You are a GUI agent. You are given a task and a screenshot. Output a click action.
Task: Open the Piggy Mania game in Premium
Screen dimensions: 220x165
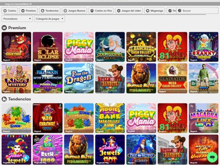click(x=79, y=47)
